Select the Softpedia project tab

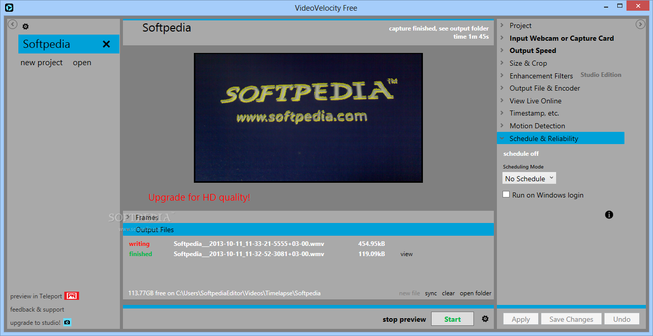[69, 44]
